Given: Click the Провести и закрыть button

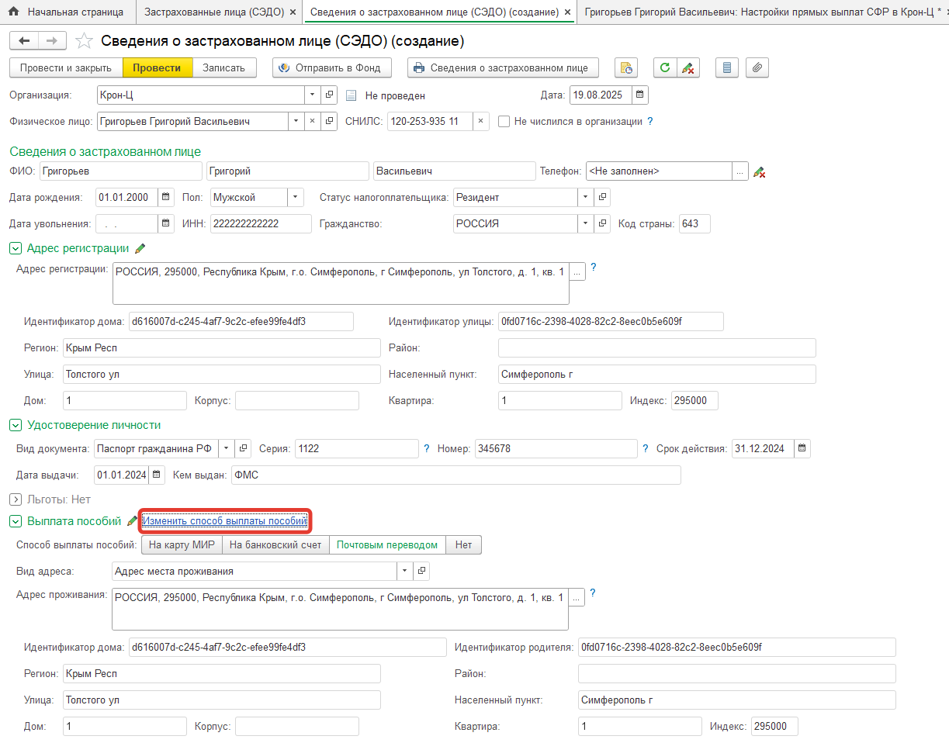Looking at the screenshot, I should coord(66,67).
